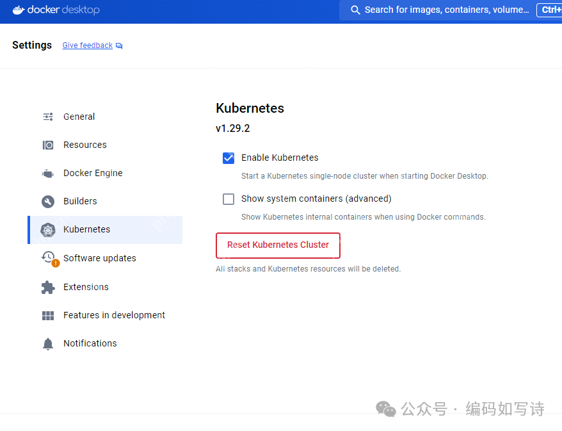Click the General settings sliders icon

[48, 117]
